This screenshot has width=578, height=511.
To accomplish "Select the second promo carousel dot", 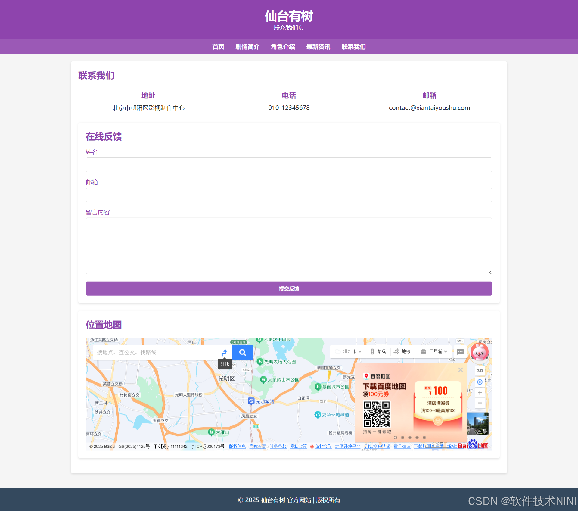I will tap(402, 438).
